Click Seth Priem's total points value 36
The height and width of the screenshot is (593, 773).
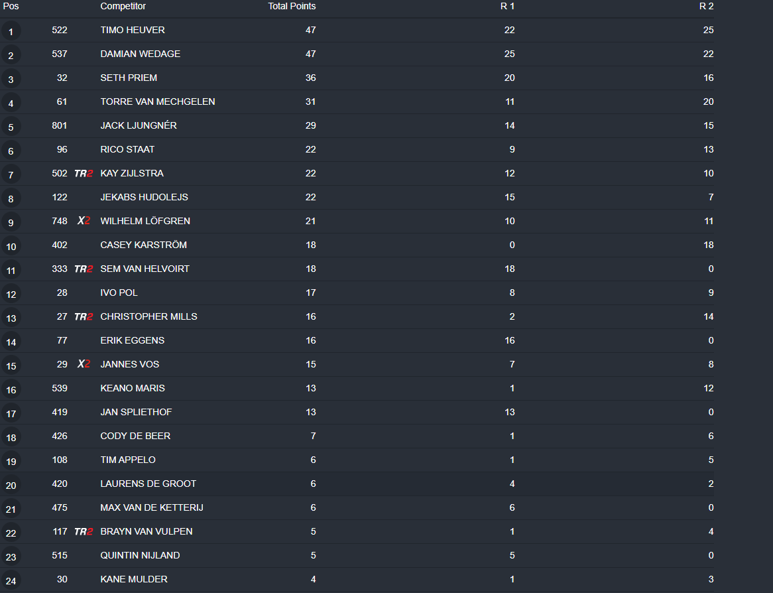310,78
